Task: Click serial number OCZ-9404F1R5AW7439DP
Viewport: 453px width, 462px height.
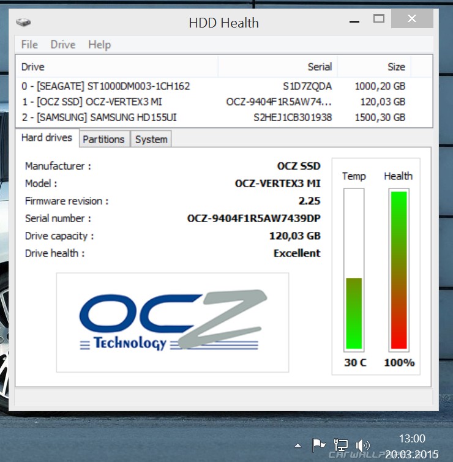Action: pos(254,218)
